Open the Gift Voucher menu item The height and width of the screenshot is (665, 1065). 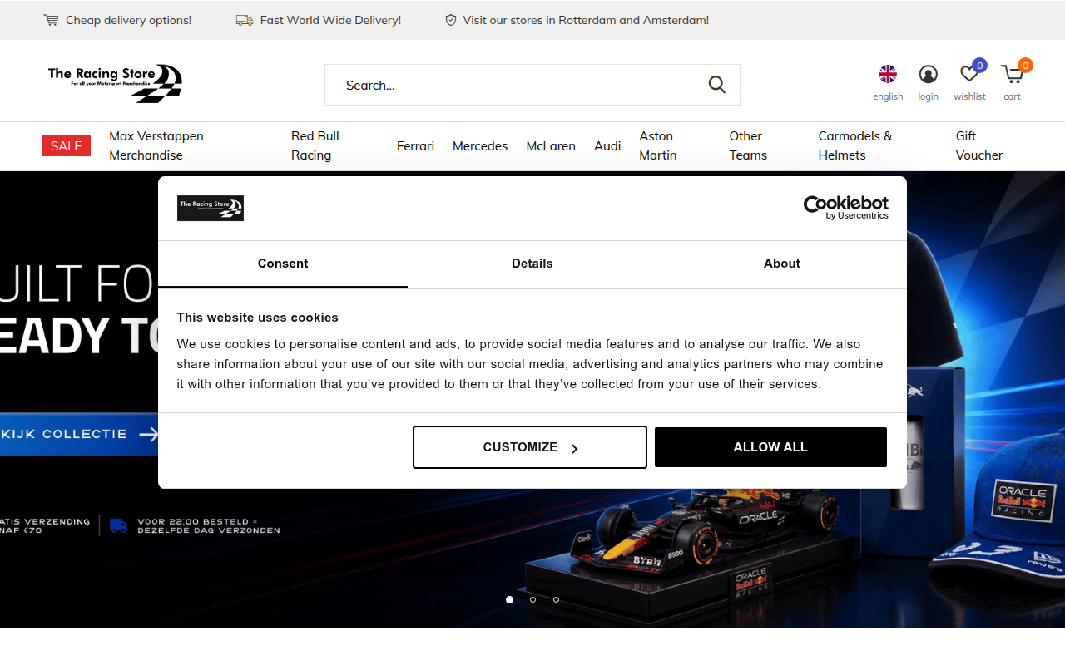pyautogui.click(x=979, y=145)
